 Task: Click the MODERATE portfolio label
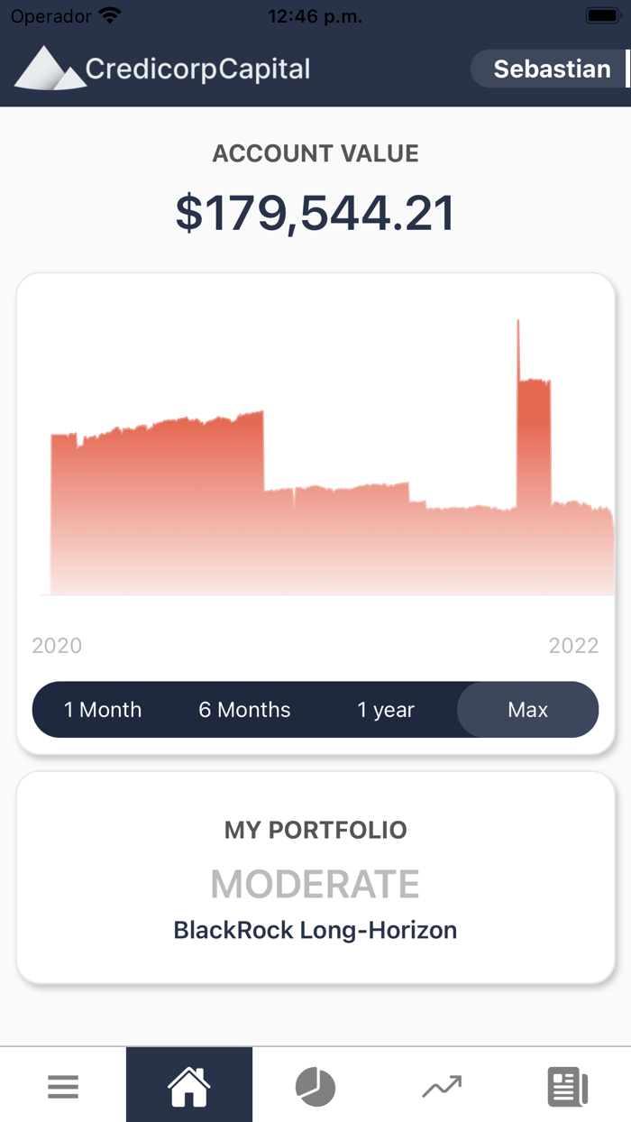coord(315,884)
